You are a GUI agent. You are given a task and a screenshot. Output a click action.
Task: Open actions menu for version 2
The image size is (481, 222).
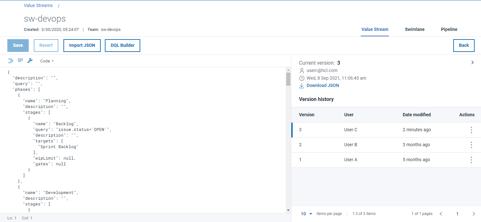tap(471, 145)
